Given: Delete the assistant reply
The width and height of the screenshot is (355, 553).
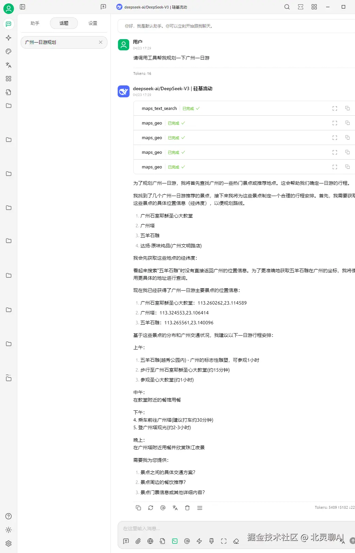Looking at the screenshot, I should [x=187, y=508].
